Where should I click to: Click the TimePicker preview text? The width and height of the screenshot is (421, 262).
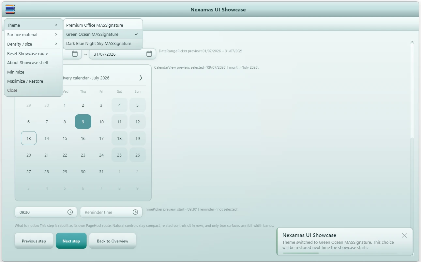coord(192,209)
